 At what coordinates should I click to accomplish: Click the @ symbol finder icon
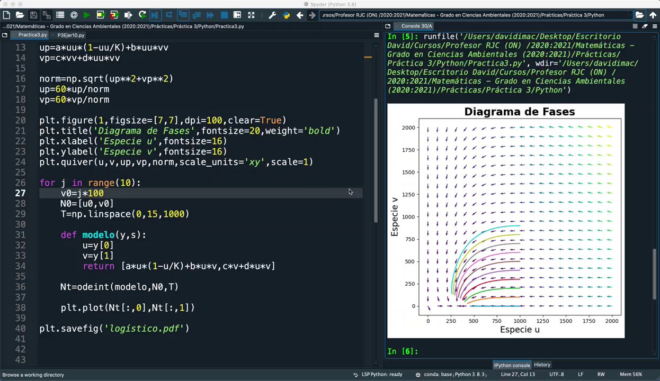74,15
